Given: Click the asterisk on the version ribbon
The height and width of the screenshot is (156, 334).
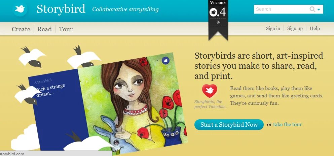Looking at the screenshot, I should tap(218, 22).
